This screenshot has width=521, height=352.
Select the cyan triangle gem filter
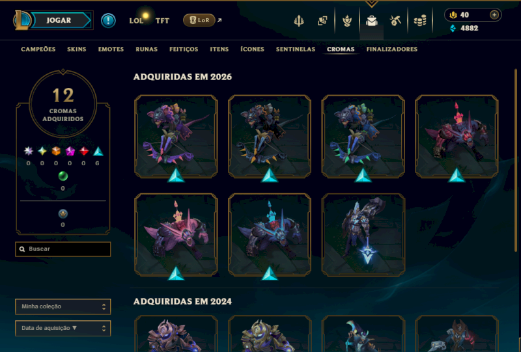[97, 152]
